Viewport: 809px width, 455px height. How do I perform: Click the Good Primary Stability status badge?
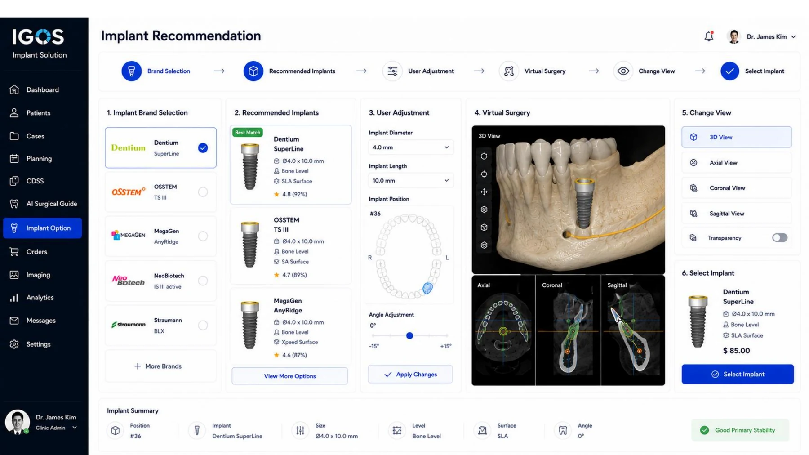740,430
